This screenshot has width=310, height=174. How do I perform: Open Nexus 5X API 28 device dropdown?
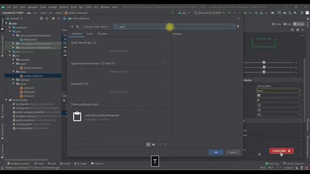[x=209, y=13]
